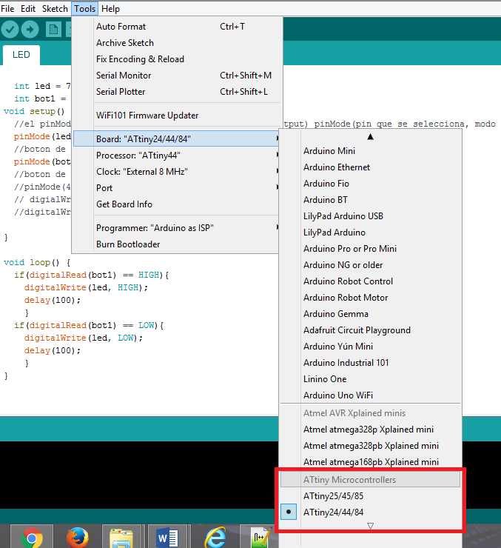The height and width of the screenshot is (548, 501).
Task: Select Arduino Pro or Pro Mini
Action: (371, 249)
